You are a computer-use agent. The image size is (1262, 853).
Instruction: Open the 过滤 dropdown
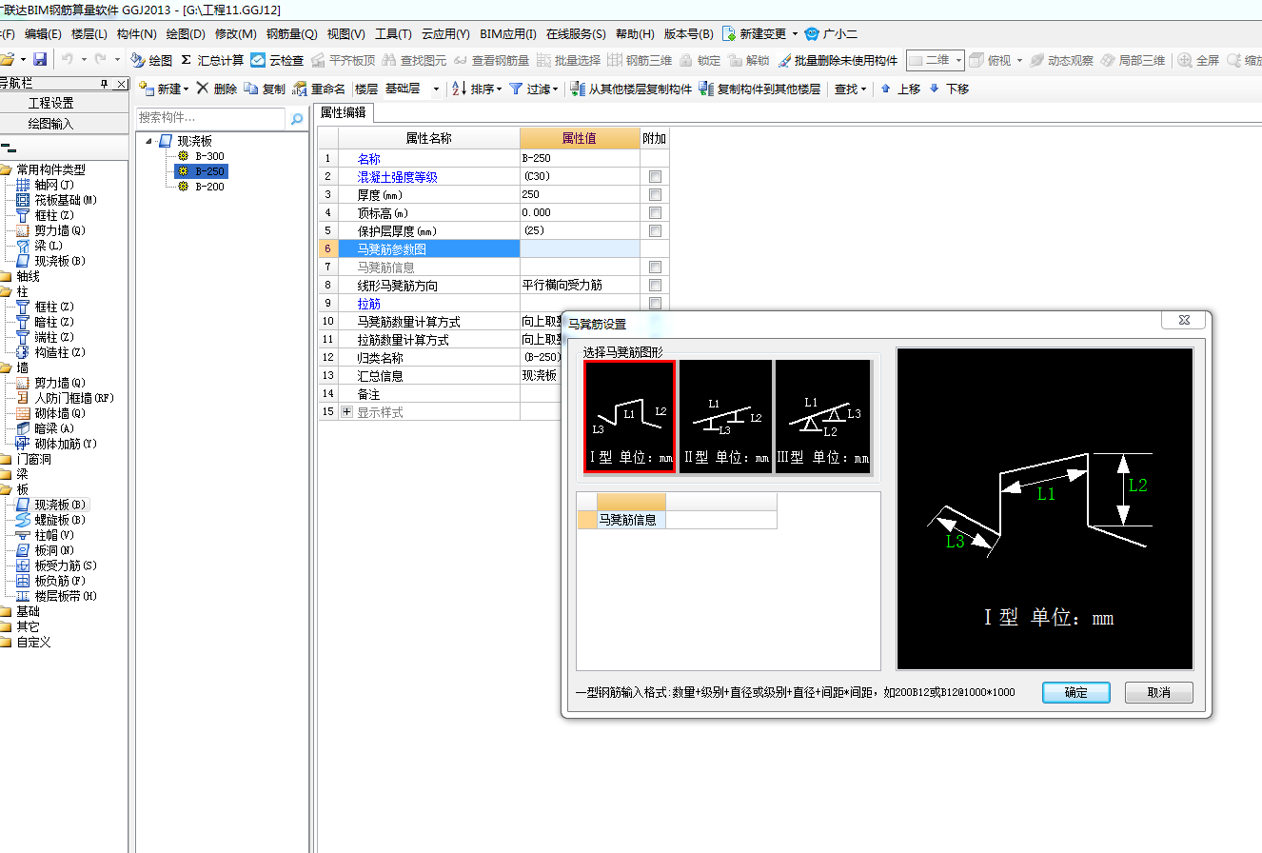pyautogui.click(x=534, y=89)
